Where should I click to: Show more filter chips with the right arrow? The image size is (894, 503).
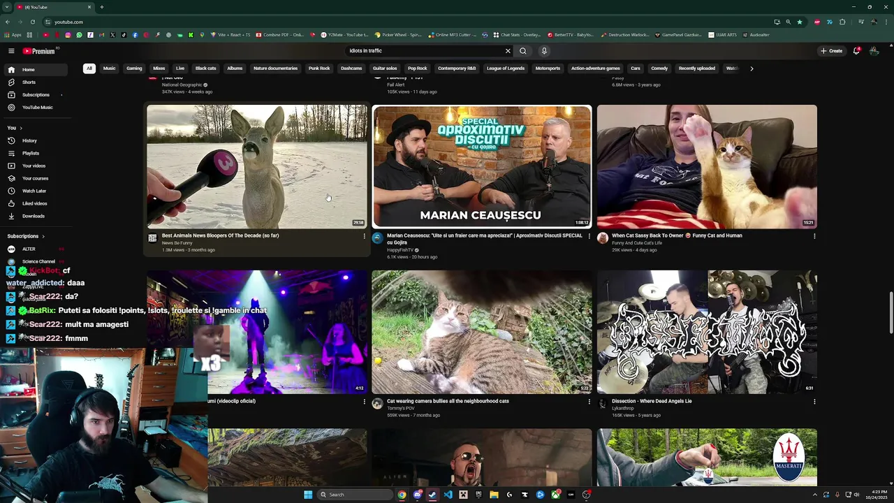tap(752, 68)
